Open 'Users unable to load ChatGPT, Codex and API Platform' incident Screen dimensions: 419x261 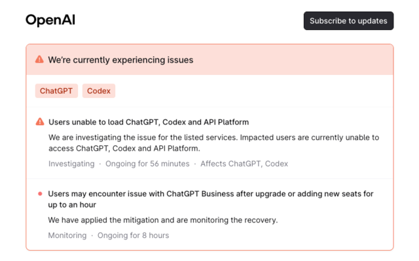(x=149, y=122)
